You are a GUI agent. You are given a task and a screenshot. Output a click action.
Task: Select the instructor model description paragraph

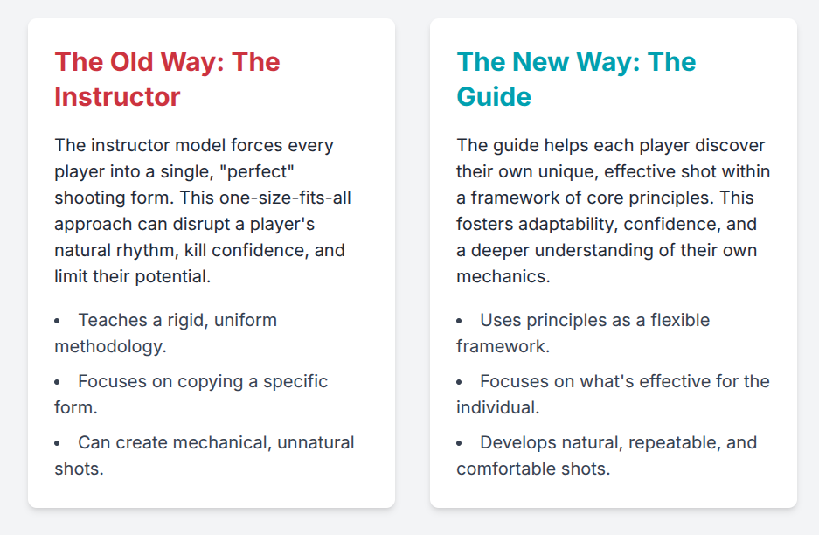point(203,211)
